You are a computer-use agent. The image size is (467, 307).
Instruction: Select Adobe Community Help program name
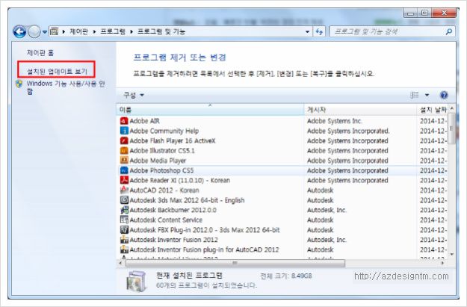(x=164, y=131)
